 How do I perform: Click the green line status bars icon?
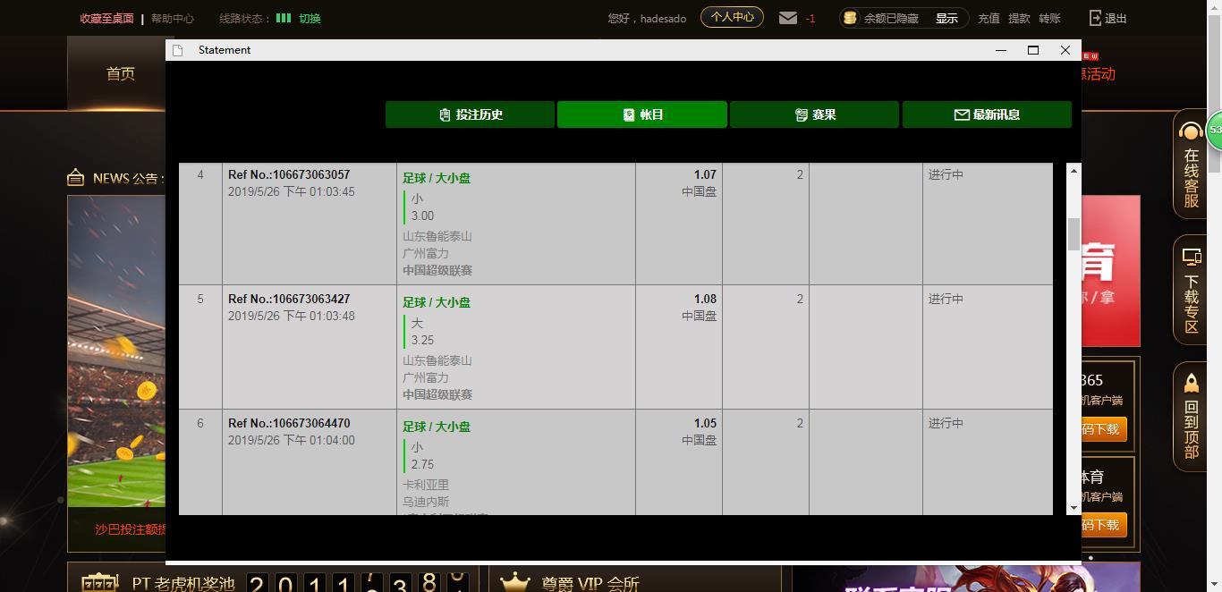pyautogui.click(x=284, y=18)
